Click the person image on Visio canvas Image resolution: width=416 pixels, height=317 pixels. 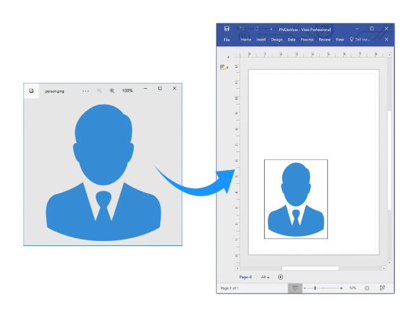click(x=296, y=198)
